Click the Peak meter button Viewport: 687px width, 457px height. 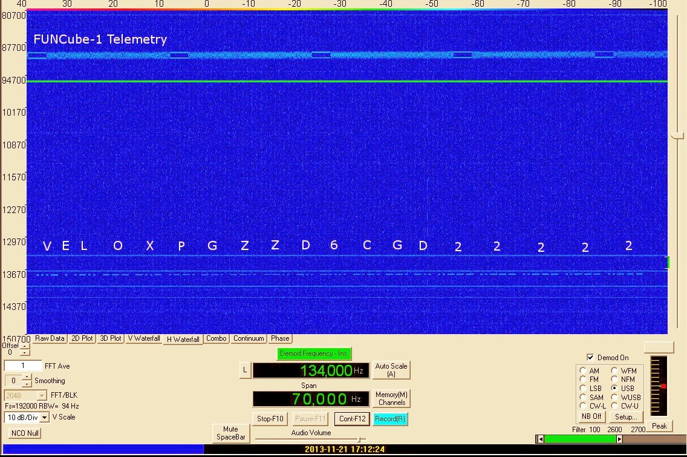[x=659, y=426]
